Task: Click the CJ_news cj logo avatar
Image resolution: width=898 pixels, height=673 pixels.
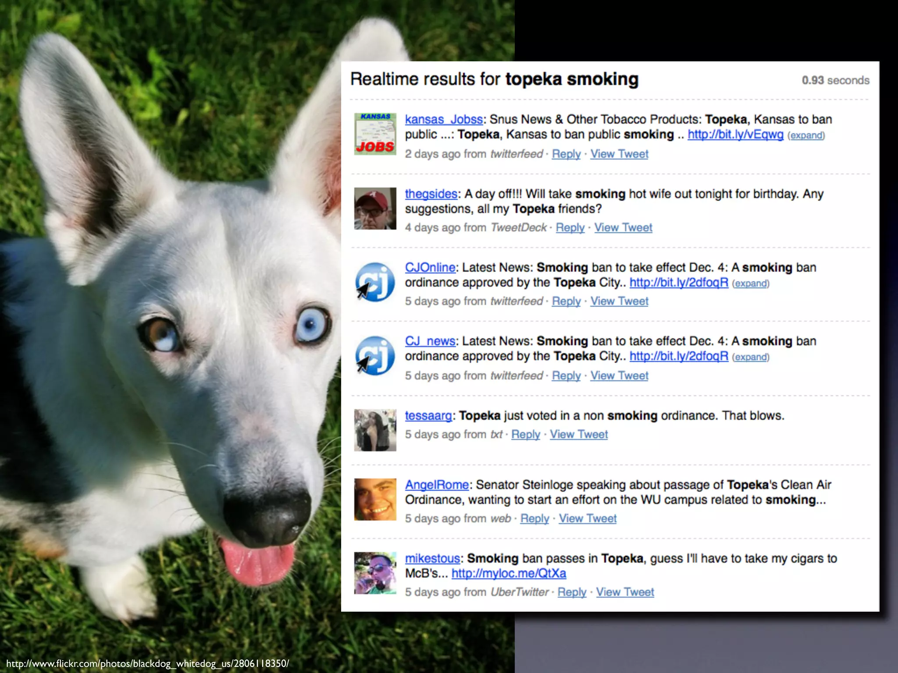Action: tap(375, 356)
